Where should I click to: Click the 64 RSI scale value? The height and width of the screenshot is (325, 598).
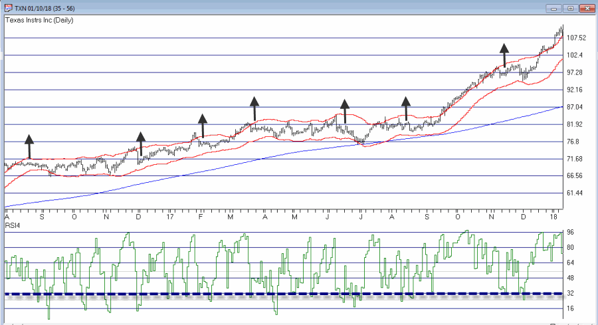(570, 263)
